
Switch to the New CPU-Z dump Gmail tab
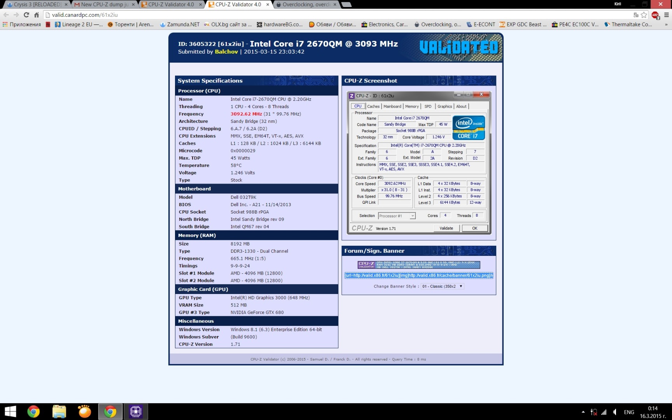click(x=104, y=4)
